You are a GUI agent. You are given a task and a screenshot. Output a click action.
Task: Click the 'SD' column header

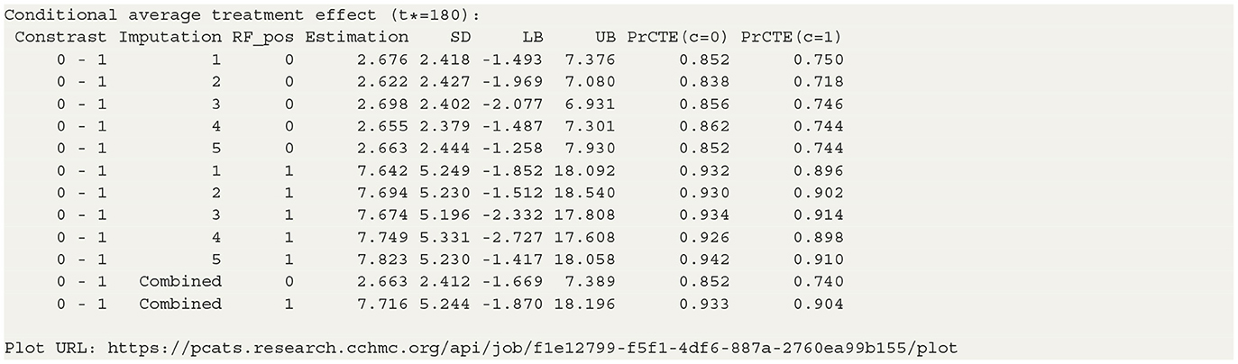click(x=460, y=38)
